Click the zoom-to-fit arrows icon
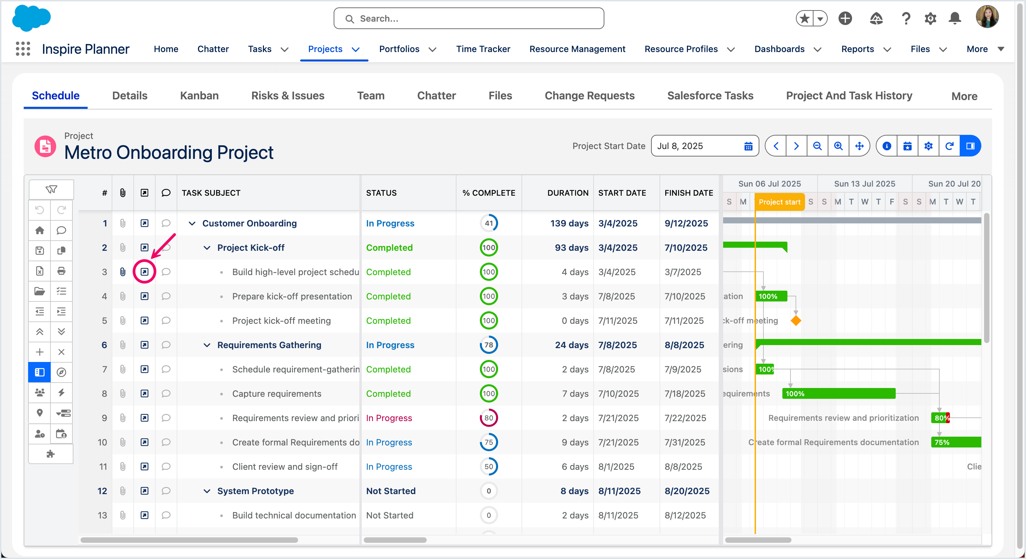1026x559 pixels. point(860,146)
